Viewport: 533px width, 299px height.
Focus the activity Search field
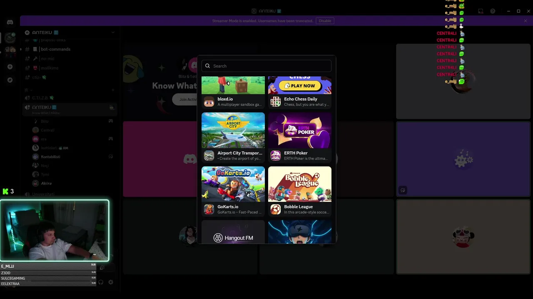pyautogui.click(x=266, y=66)
